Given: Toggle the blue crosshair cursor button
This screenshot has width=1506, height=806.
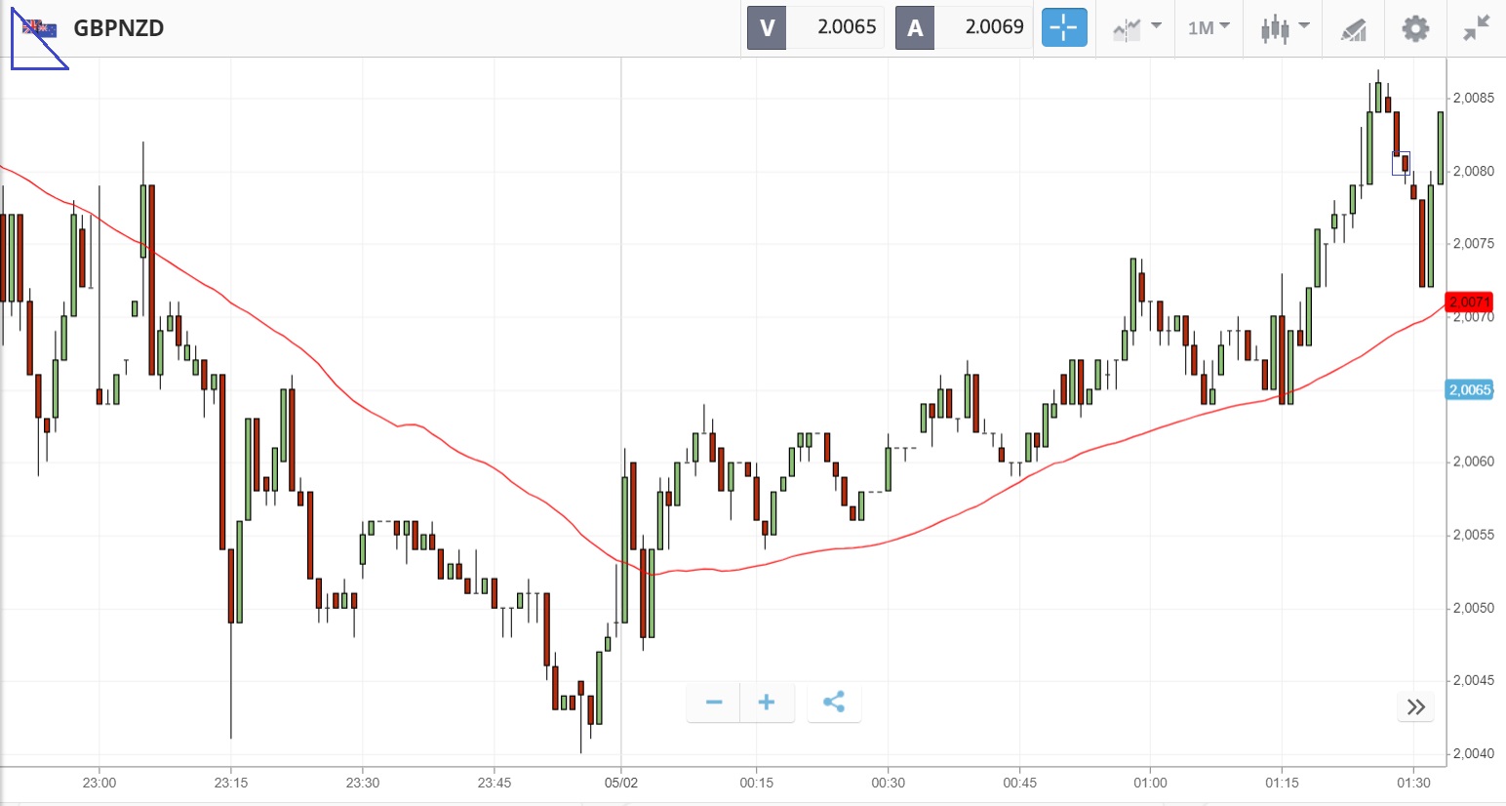Looking at the screenshot, I should click(1064, 27).
